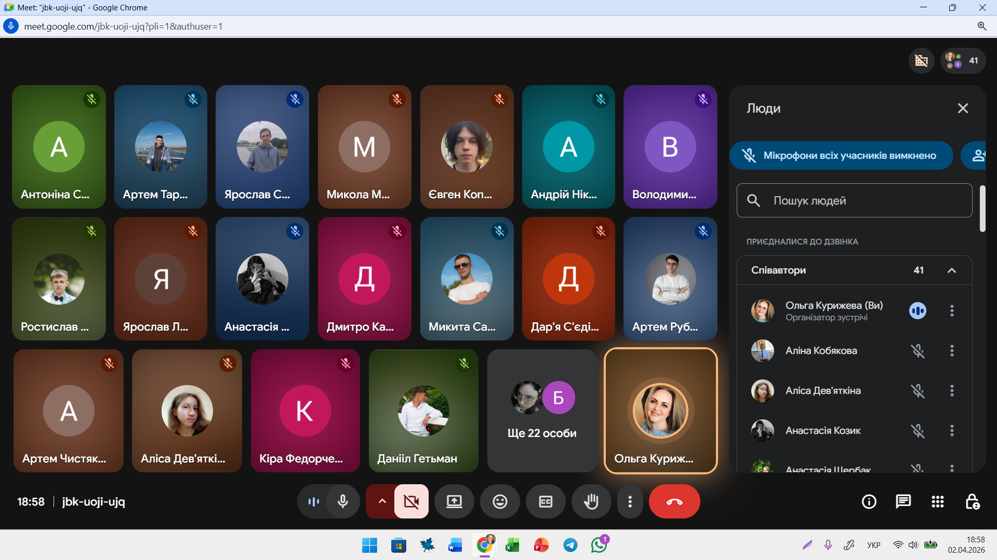Start screen sharing with present button

click(454, 501)
